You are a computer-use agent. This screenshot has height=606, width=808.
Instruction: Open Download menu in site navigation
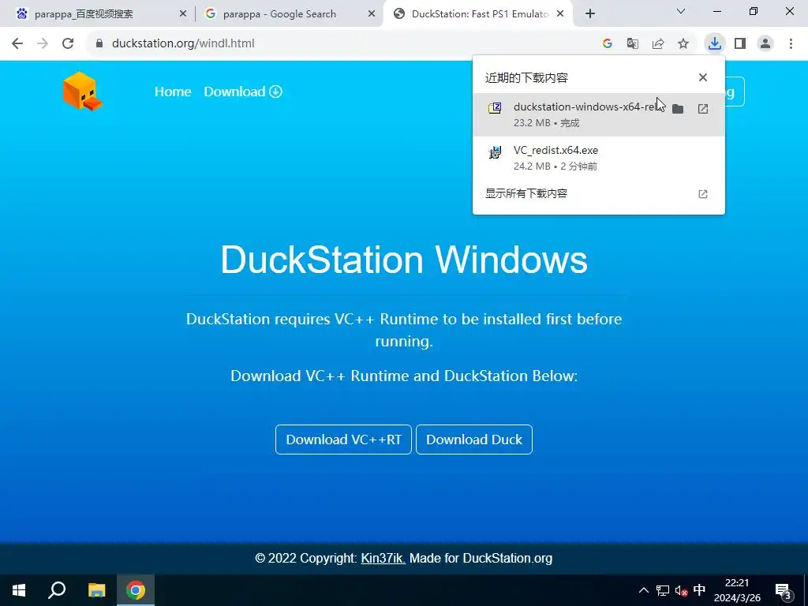pos(243,92)
